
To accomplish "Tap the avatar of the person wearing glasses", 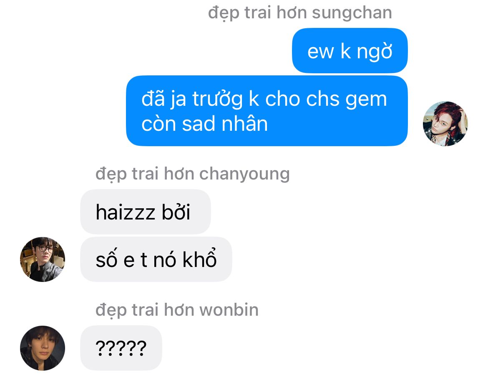I will [43, 259].
